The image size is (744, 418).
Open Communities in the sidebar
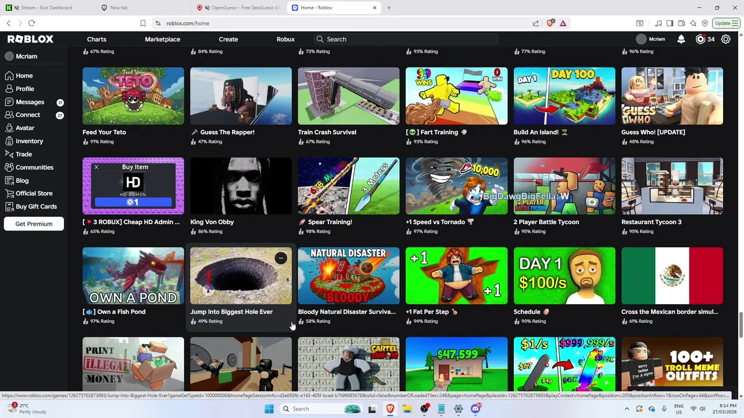(x=35, y=167)
